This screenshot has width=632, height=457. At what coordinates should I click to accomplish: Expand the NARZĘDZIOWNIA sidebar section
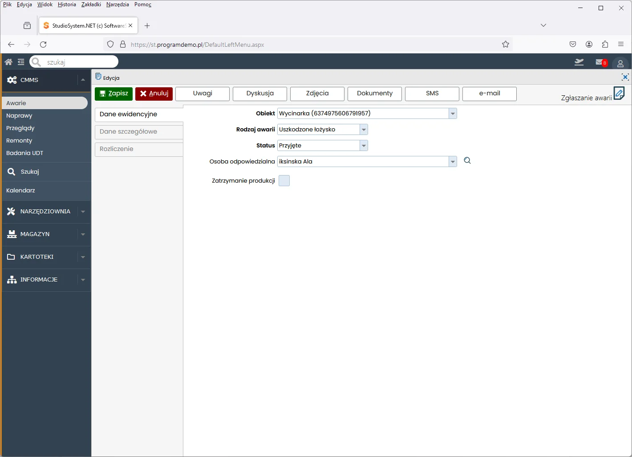[83, 212]
